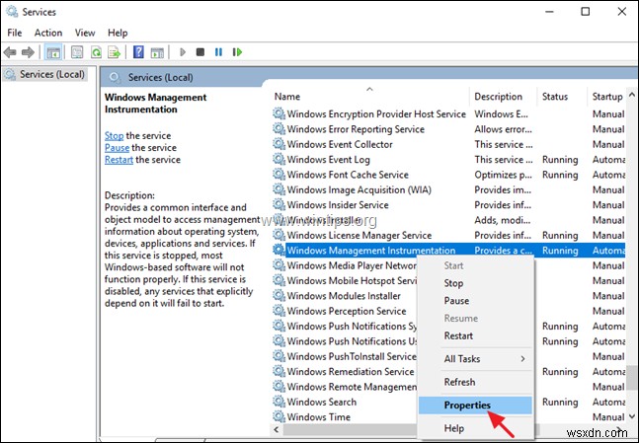This screenshot has height=443, width=639.
Task: Choose Properties in the context menu
Action: pyautogui.click(x=475, y=406)
